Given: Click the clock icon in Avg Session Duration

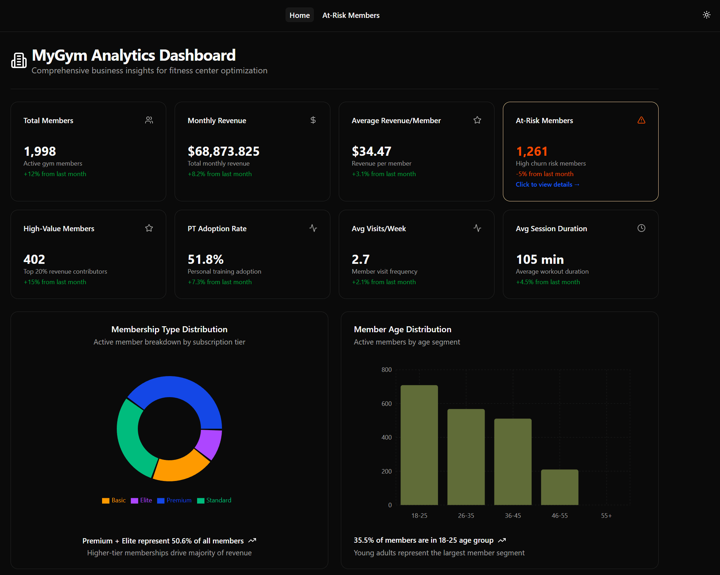Looking at the screenshot, I should (x=641, y=228).
